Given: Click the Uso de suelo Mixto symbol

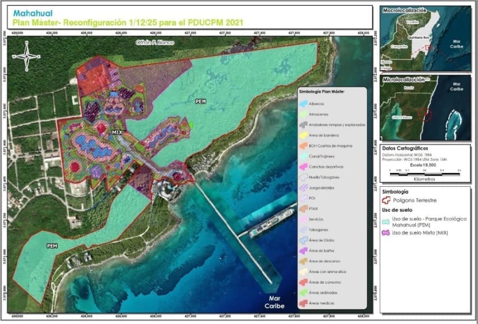Looking at the screenshot, I should pos(386,232).
